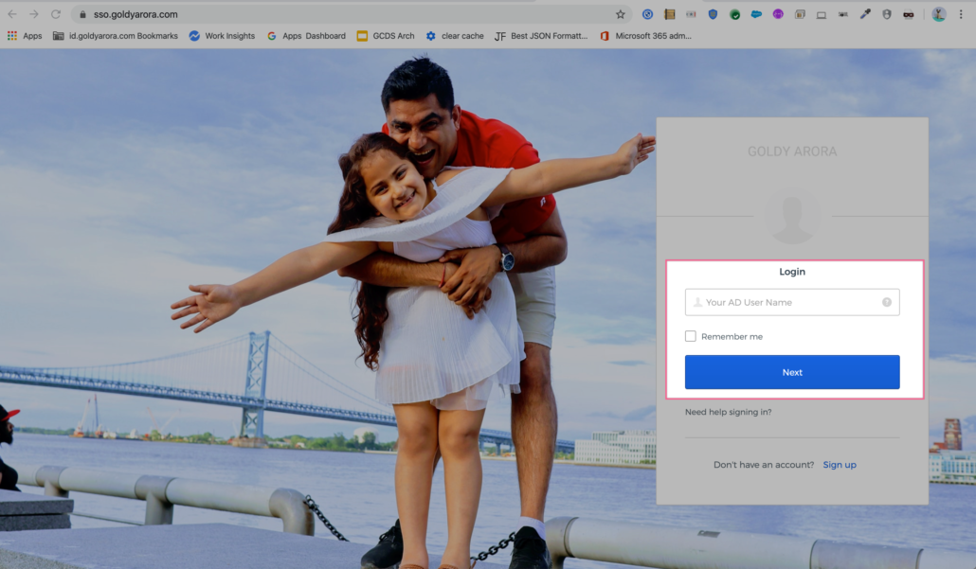
Task: Open the blue circular globe extension
Action: pos(647,14)
